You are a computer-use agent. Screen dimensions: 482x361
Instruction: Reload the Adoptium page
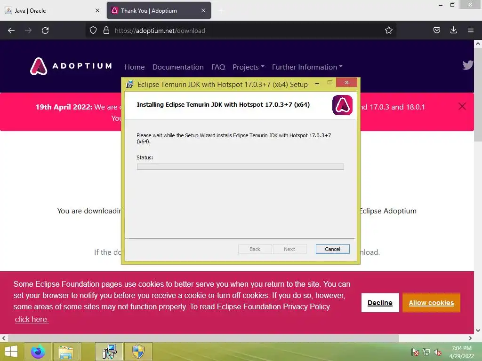point(45,31)
